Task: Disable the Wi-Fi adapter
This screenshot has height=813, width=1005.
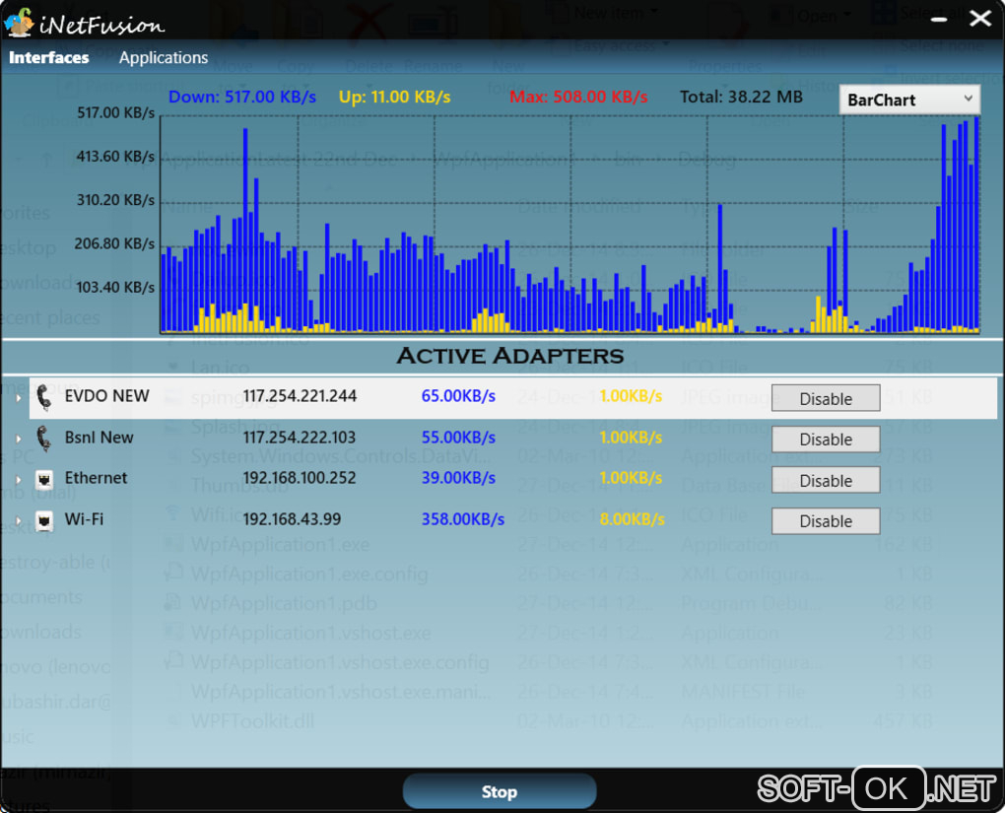Action: (x=826, y=521)
